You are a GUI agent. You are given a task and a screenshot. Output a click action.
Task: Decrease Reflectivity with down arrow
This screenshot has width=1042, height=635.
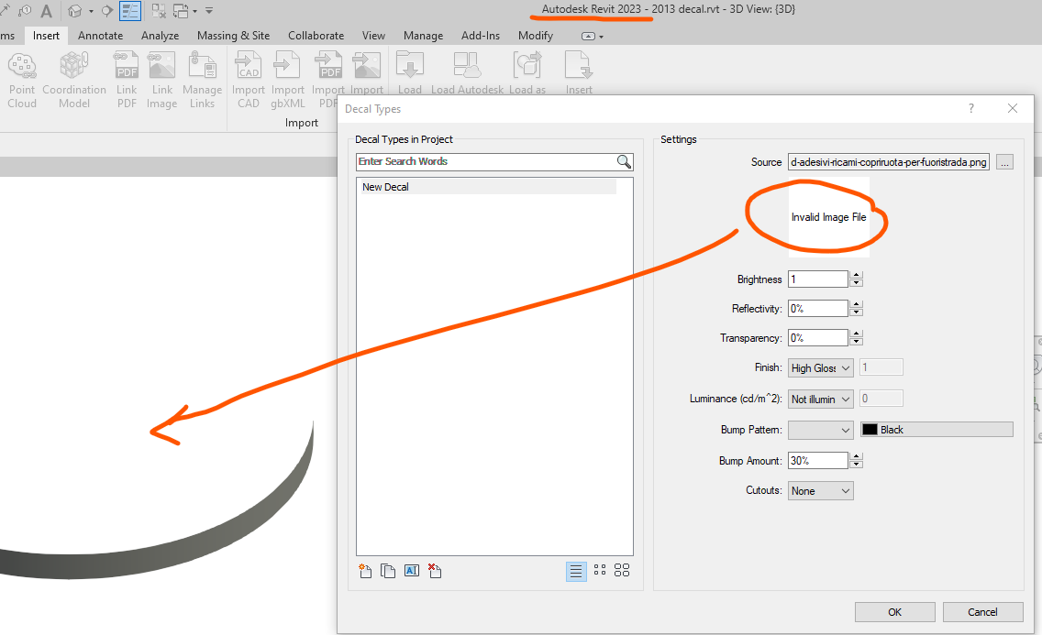(856, 312)
